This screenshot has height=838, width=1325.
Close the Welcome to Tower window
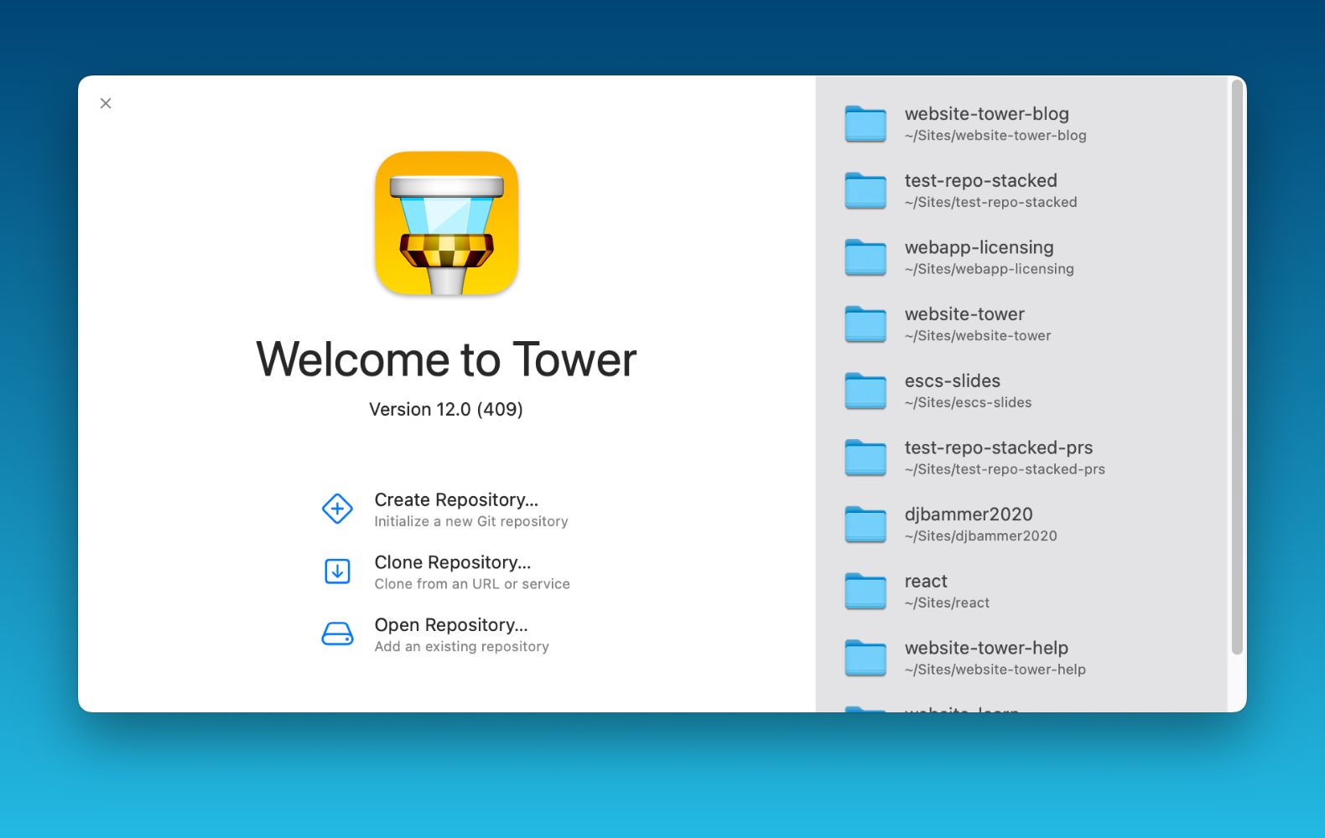click(x=106, y=103)
